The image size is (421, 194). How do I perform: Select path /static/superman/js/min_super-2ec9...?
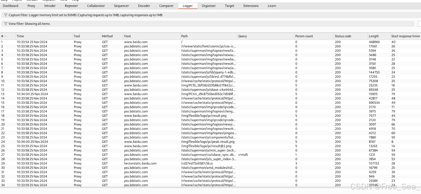[x=208, y=150]
